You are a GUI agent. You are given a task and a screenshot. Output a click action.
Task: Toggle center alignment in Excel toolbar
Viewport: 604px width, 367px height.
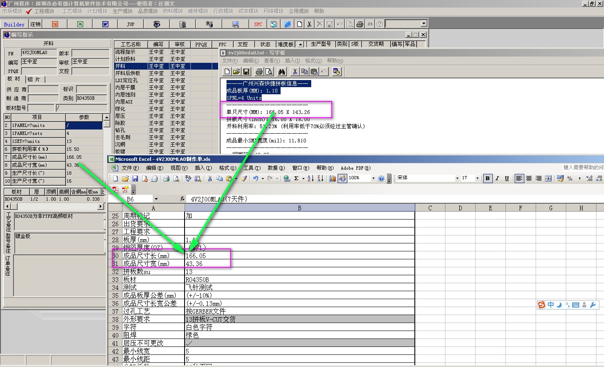point(529,178)
